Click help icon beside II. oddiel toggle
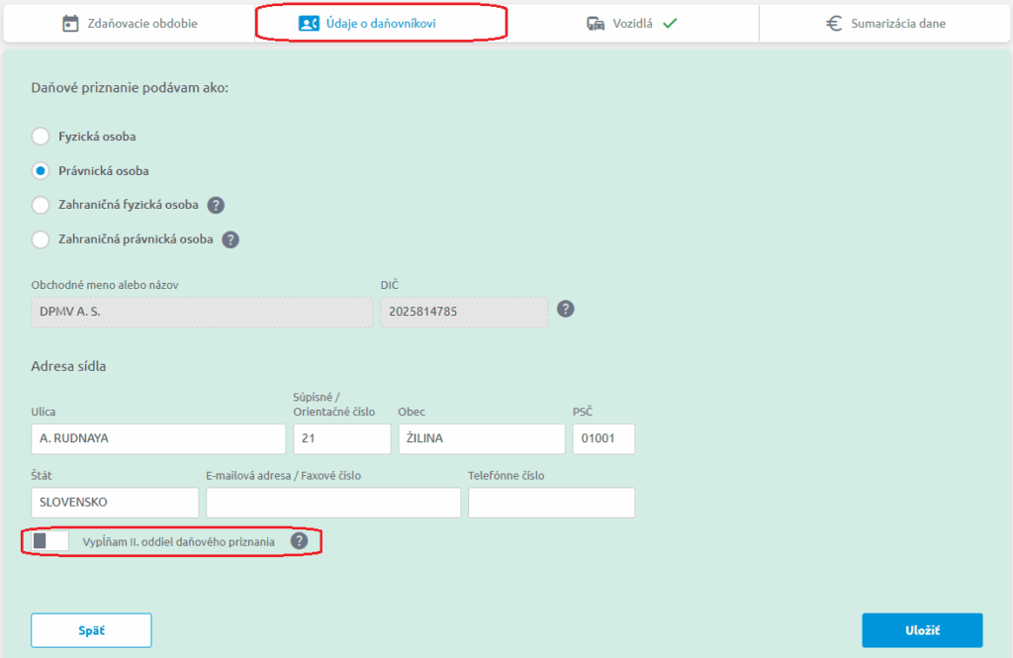The height and width of the screenshot is (658, 1013). 299,541
